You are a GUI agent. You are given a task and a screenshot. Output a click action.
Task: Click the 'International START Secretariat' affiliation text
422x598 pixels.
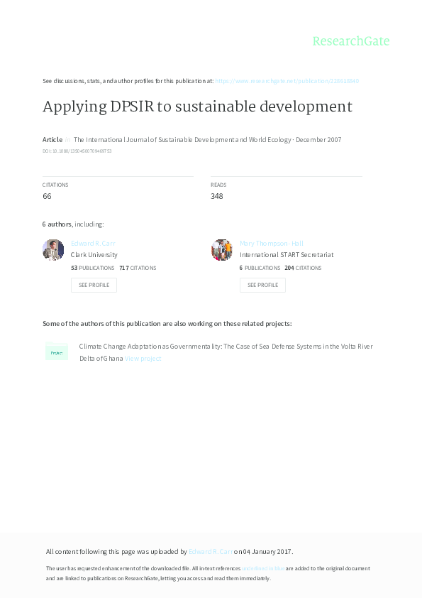tap(287, 255)
